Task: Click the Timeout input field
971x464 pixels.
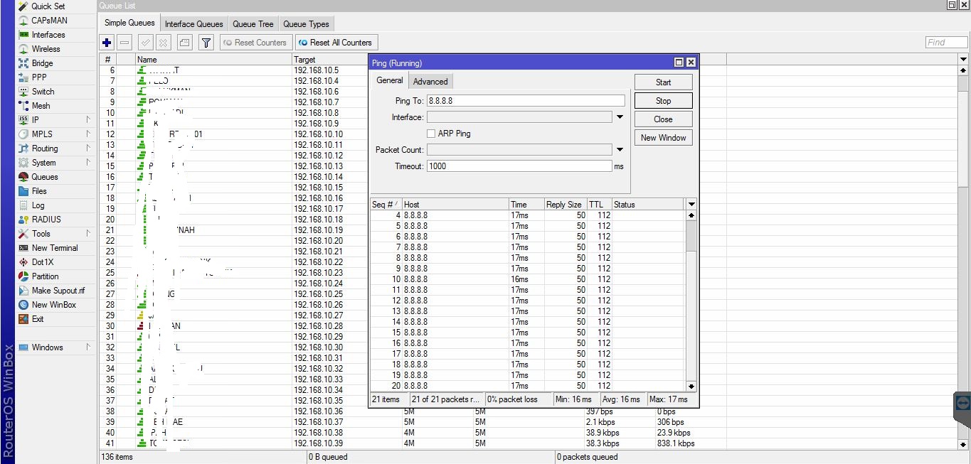Action: pyautogui.click(x=519, y=166)
